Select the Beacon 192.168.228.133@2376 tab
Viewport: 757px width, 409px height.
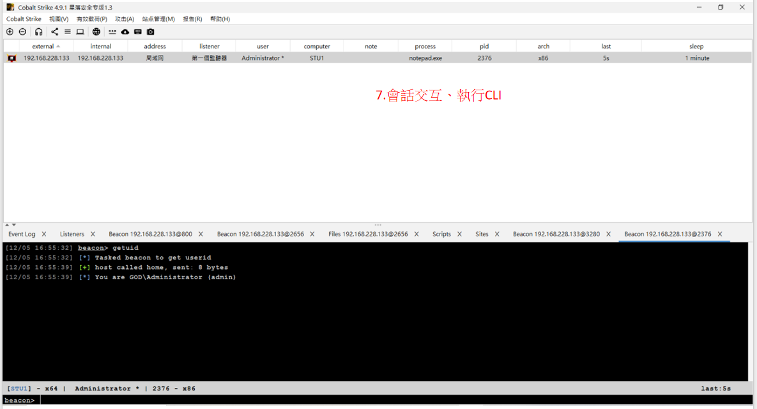coord(668,234)
